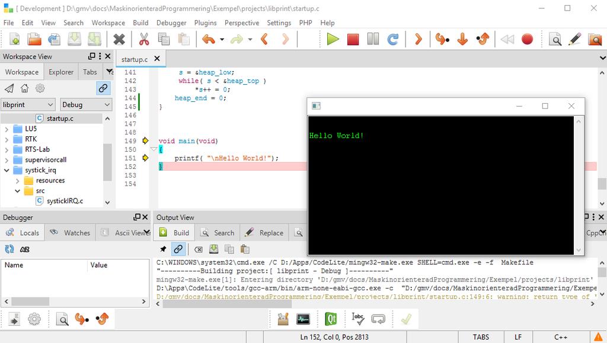Open the Debugger menu

coord(171,23)
